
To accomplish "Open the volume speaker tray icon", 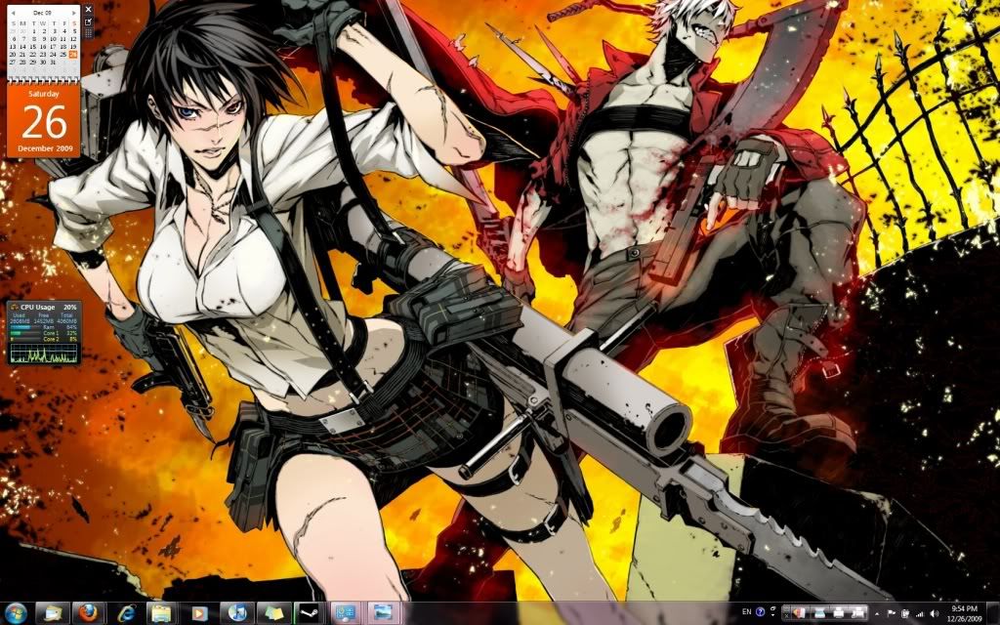I will tap(935, 613).
